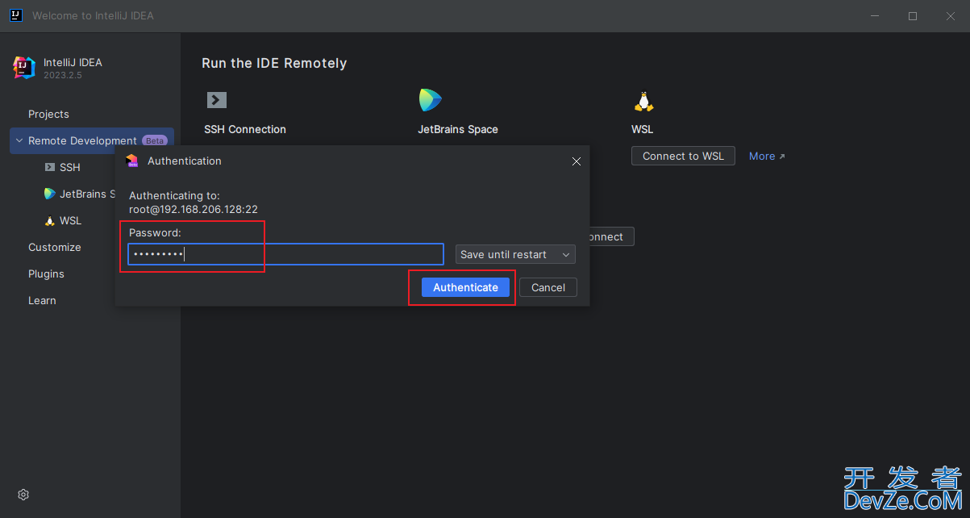Click the Authentication dialog gateway icon
Image resolution: width=970 pixels, height=518 pixels.
tap(132, 161)
